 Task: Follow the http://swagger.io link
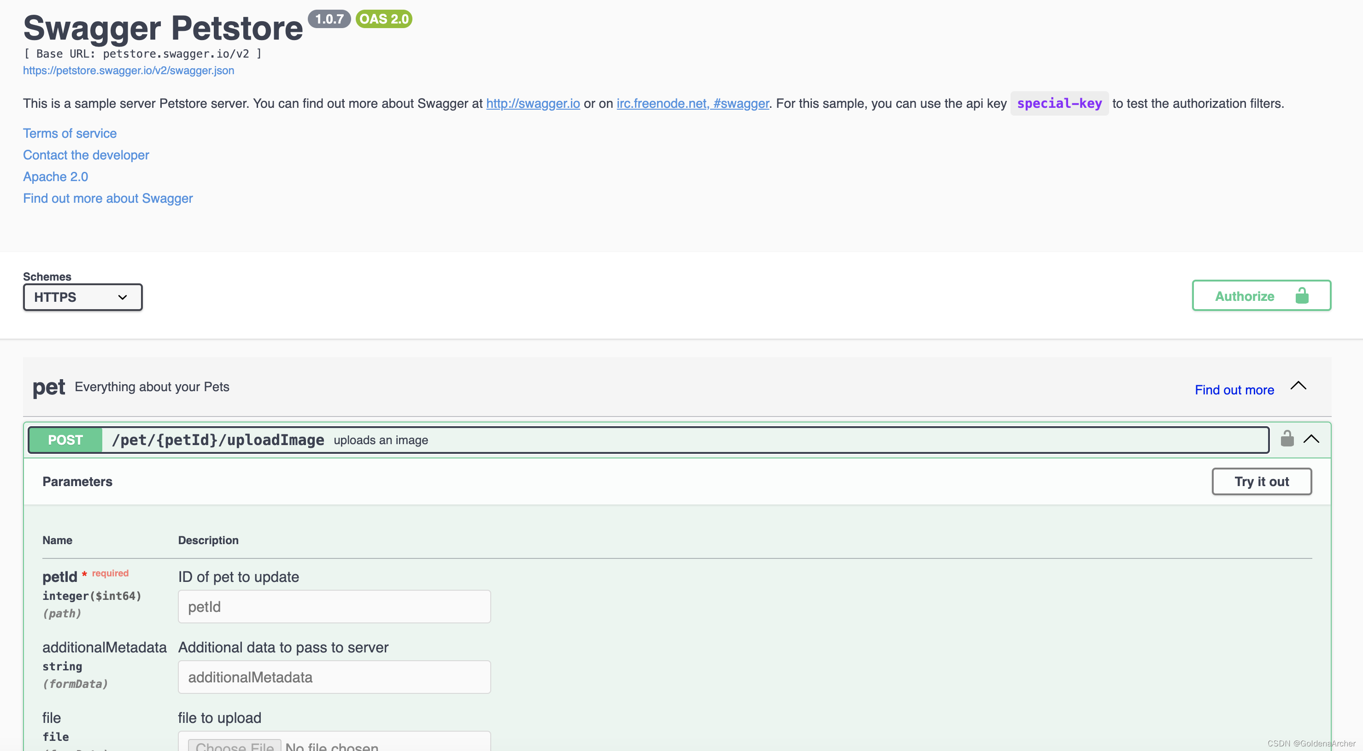coord(533,103)
